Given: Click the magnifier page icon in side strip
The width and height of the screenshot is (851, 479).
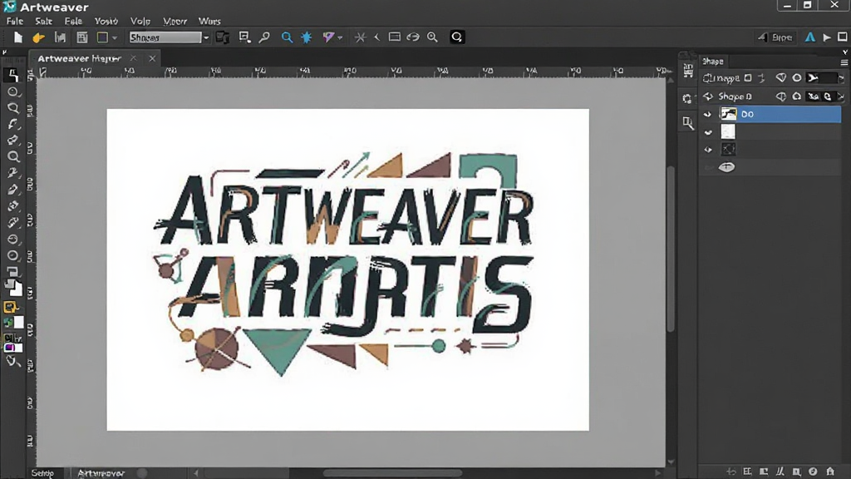Looking at the screenshot, I should 688,123.
